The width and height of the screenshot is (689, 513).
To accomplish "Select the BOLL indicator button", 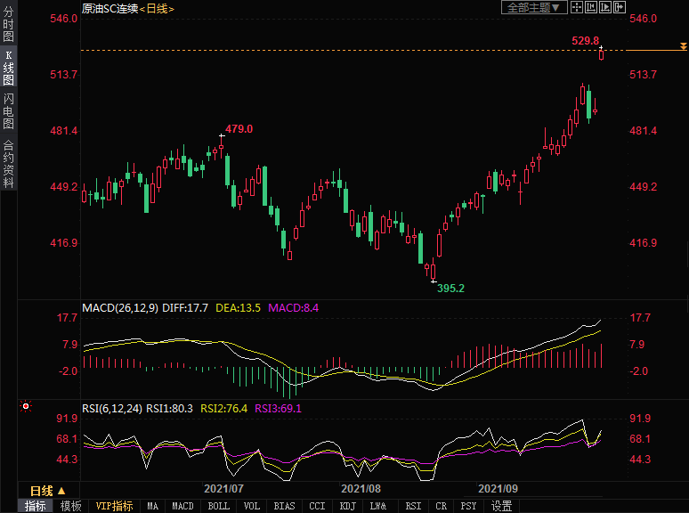I will click(x=218, y=506).
